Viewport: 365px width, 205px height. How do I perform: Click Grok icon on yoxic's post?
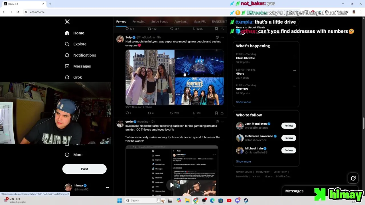pos(217,122)
